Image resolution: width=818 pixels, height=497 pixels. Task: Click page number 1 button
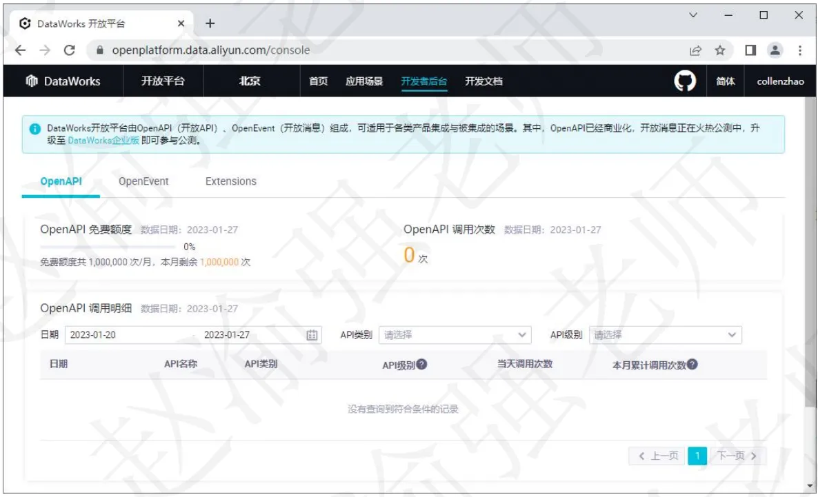(x=697, y=456)
